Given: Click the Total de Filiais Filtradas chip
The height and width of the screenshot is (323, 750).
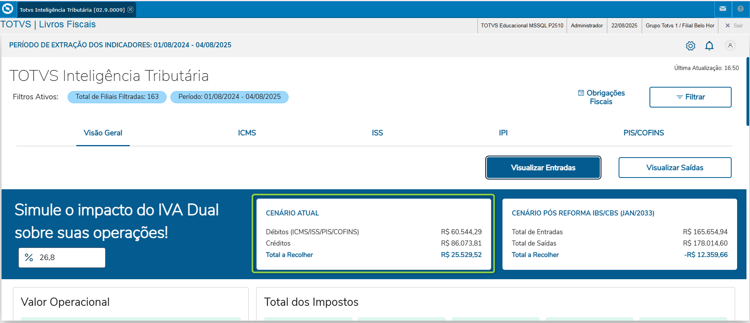Looking at the screenshot, I should click(x=117, y=97).
